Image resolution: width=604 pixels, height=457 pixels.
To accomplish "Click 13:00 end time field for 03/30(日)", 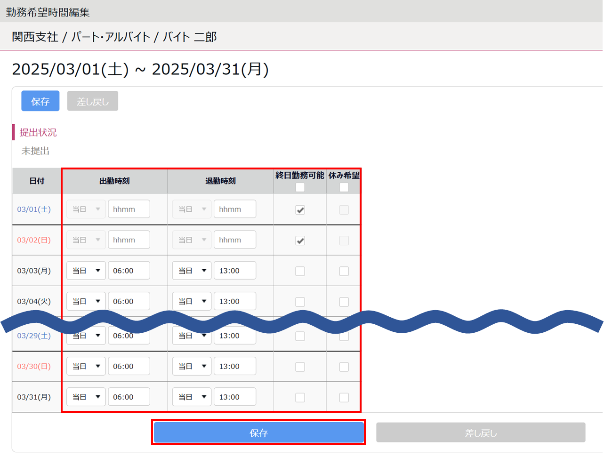I will (x=235, y=366).
